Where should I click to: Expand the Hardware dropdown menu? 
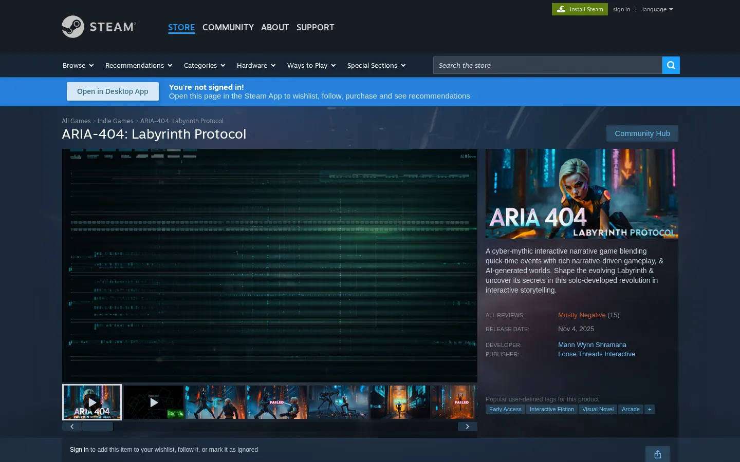pyautogui.click(x=256, y=65)
